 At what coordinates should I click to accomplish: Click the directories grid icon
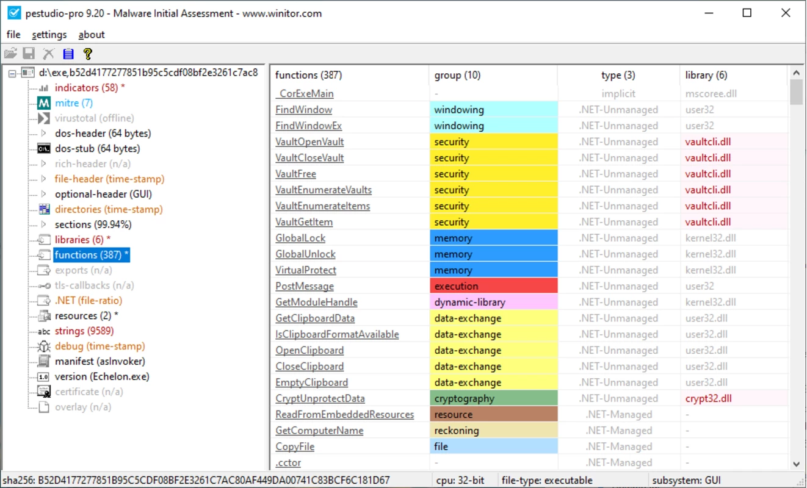click(44, 209)
